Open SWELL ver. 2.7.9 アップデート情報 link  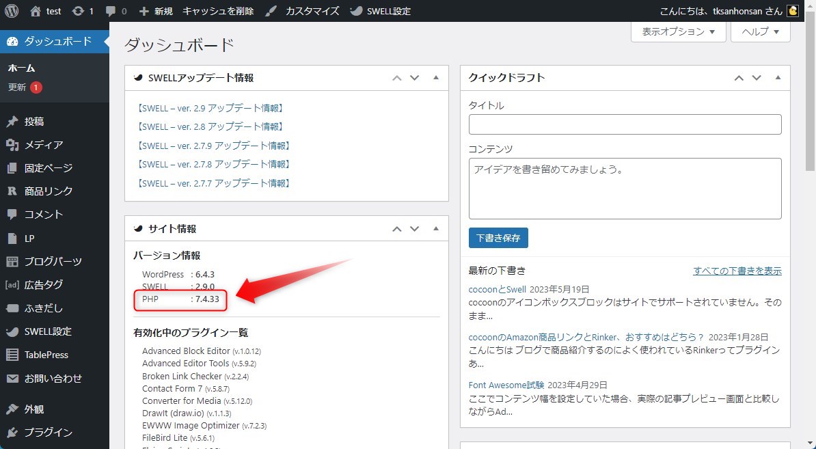click(213, 146)
